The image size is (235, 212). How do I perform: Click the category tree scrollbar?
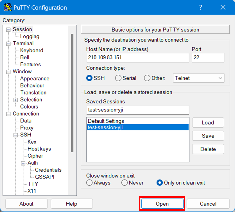click(72, 93)
